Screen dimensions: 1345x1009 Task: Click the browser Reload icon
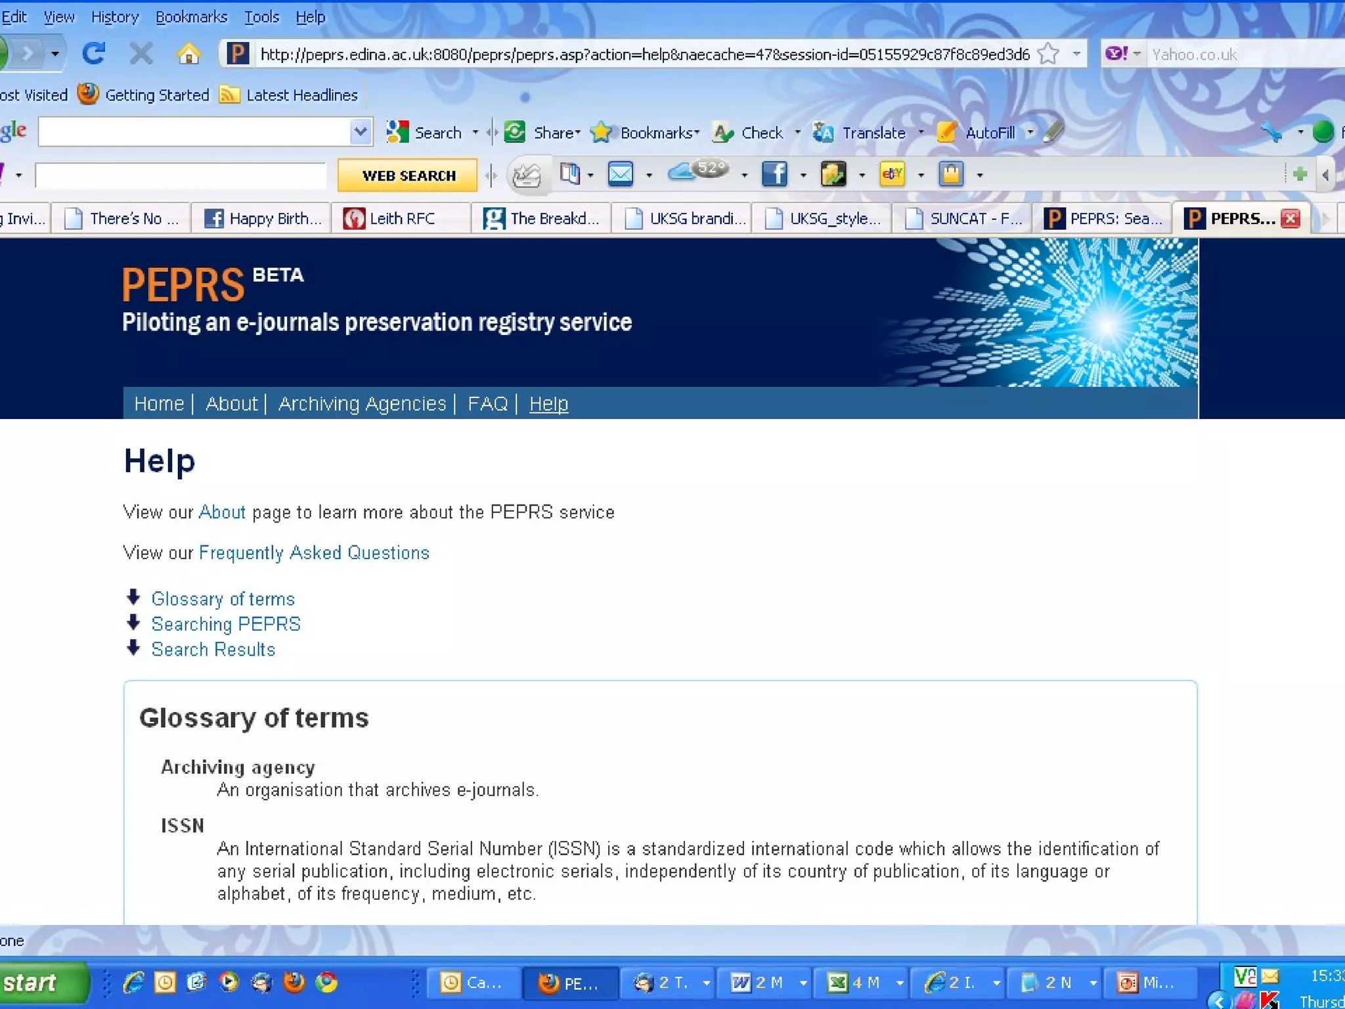coord(94,54)
